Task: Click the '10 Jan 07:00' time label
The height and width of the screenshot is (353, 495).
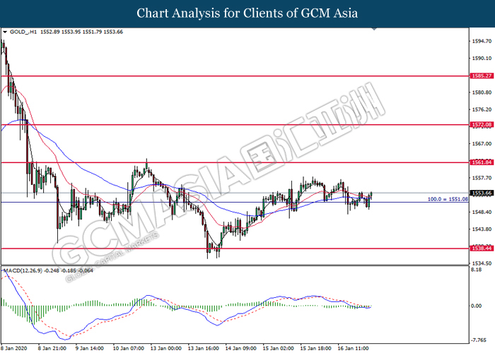Action: coord(128,348)
